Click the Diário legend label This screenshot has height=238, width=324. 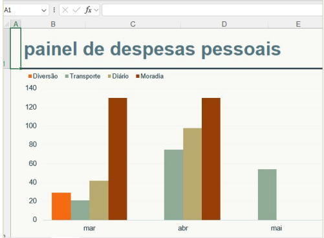[120, 76]
